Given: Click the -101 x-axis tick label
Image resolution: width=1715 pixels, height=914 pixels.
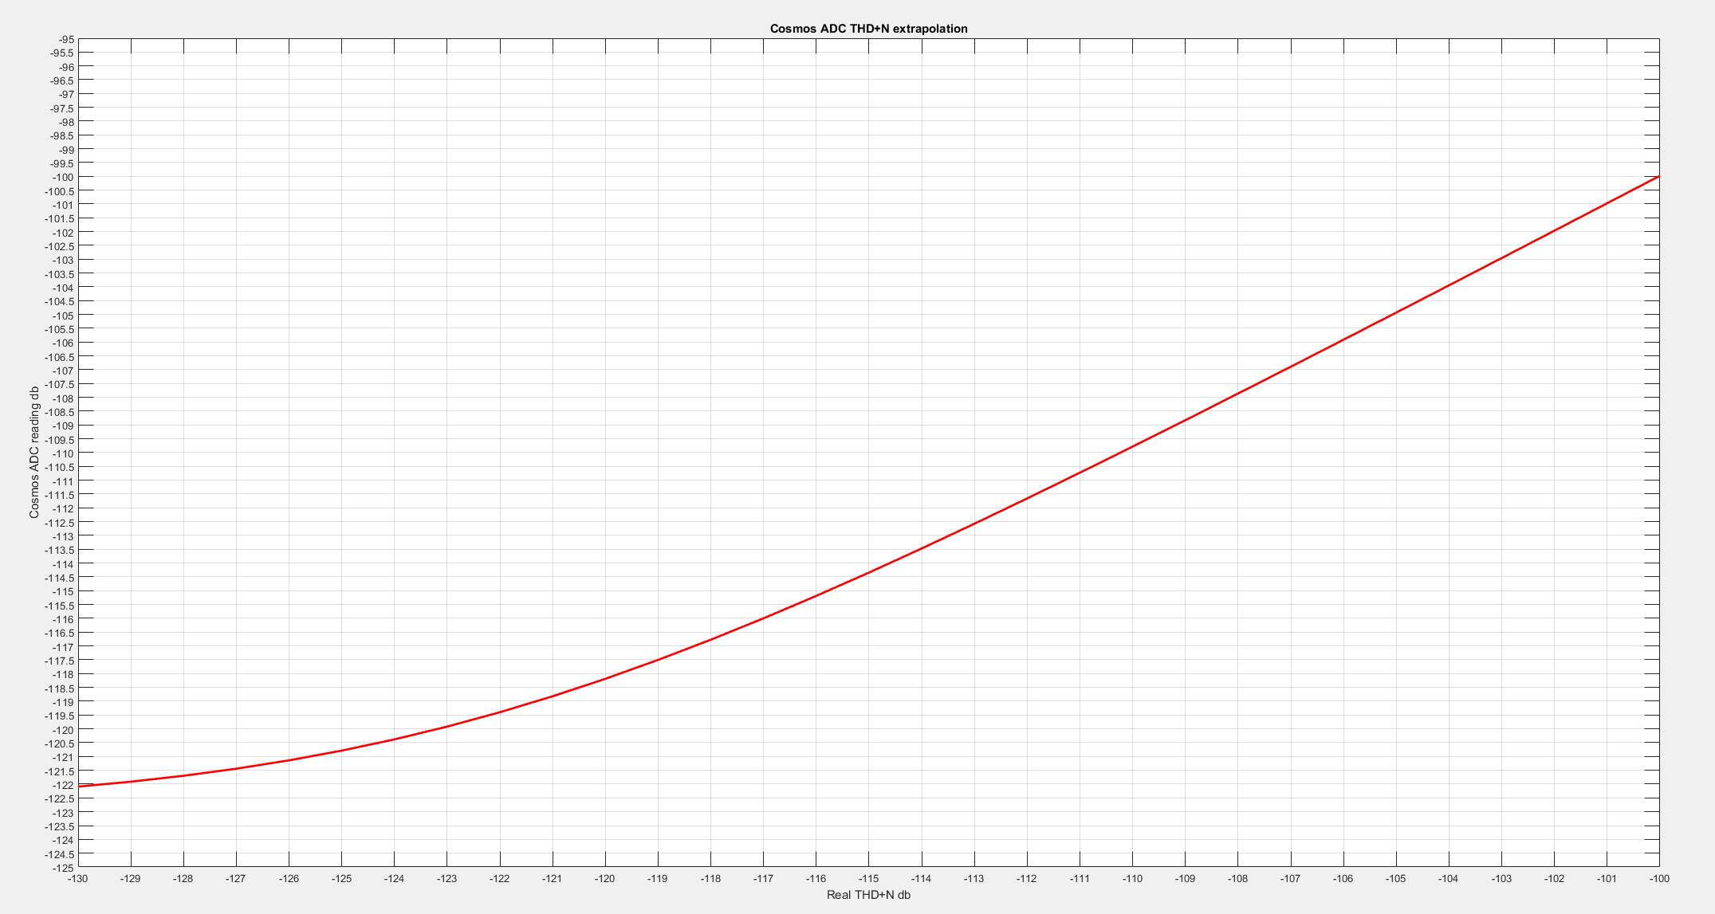Looking at the screenshot, I should coord(1607,878).
